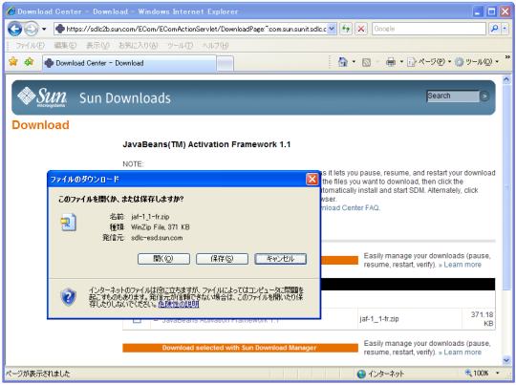The height and width of the screenshot is (385, 516).
Task: Click the キャンセル button in dialog
Action: click(x=280, y=259)
